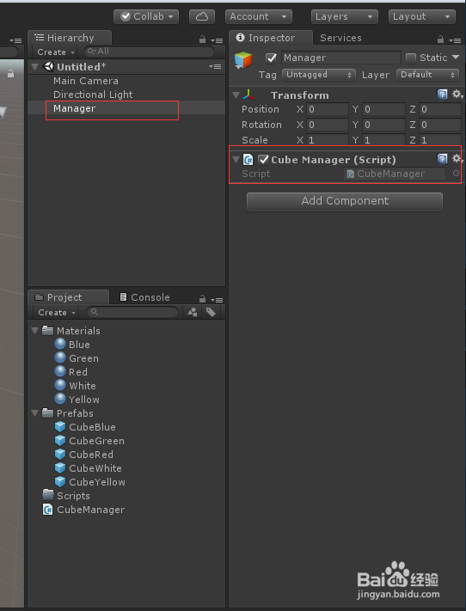
Task: Open the Static flags dropdown arrow
Action: 456,58
